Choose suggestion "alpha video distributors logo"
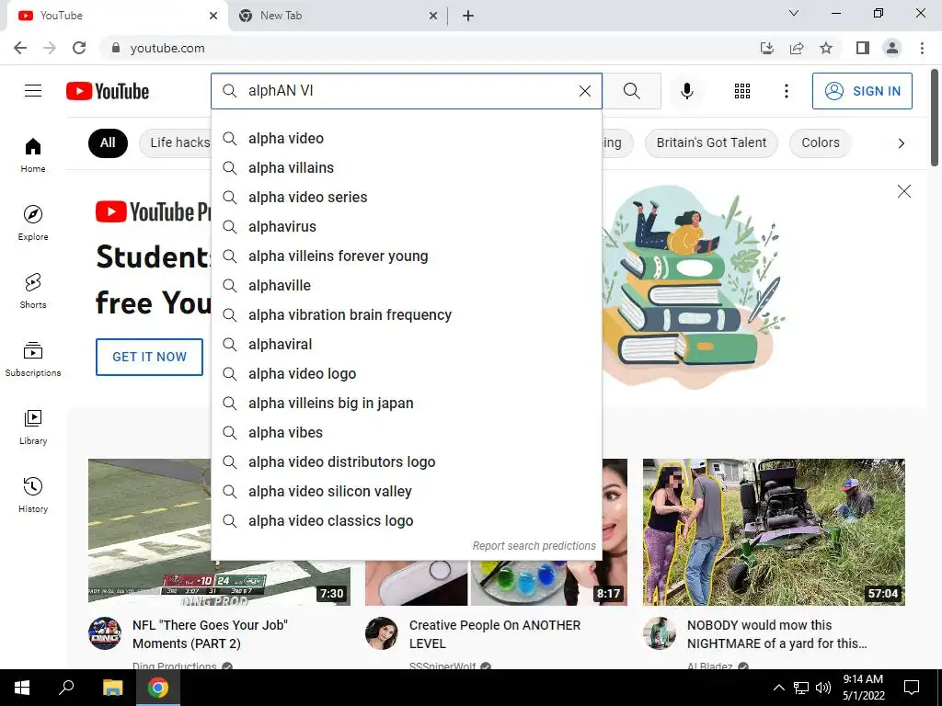Viewport: 942px width, 706px height. click(x=407, y=461)
